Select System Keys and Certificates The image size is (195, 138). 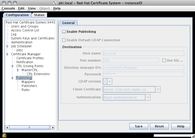tap(33, 38)
